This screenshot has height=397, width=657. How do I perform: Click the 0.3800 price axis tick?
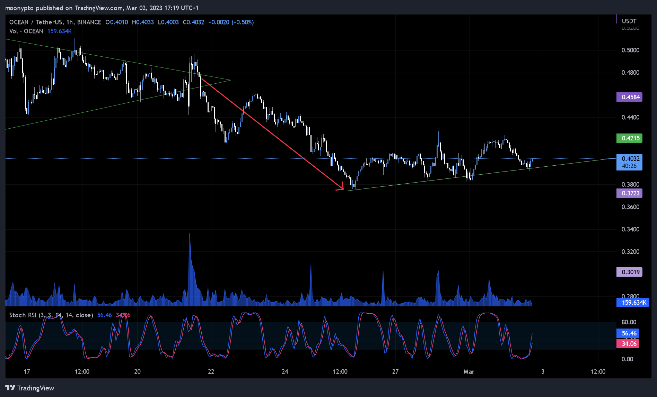coord(630,184)
